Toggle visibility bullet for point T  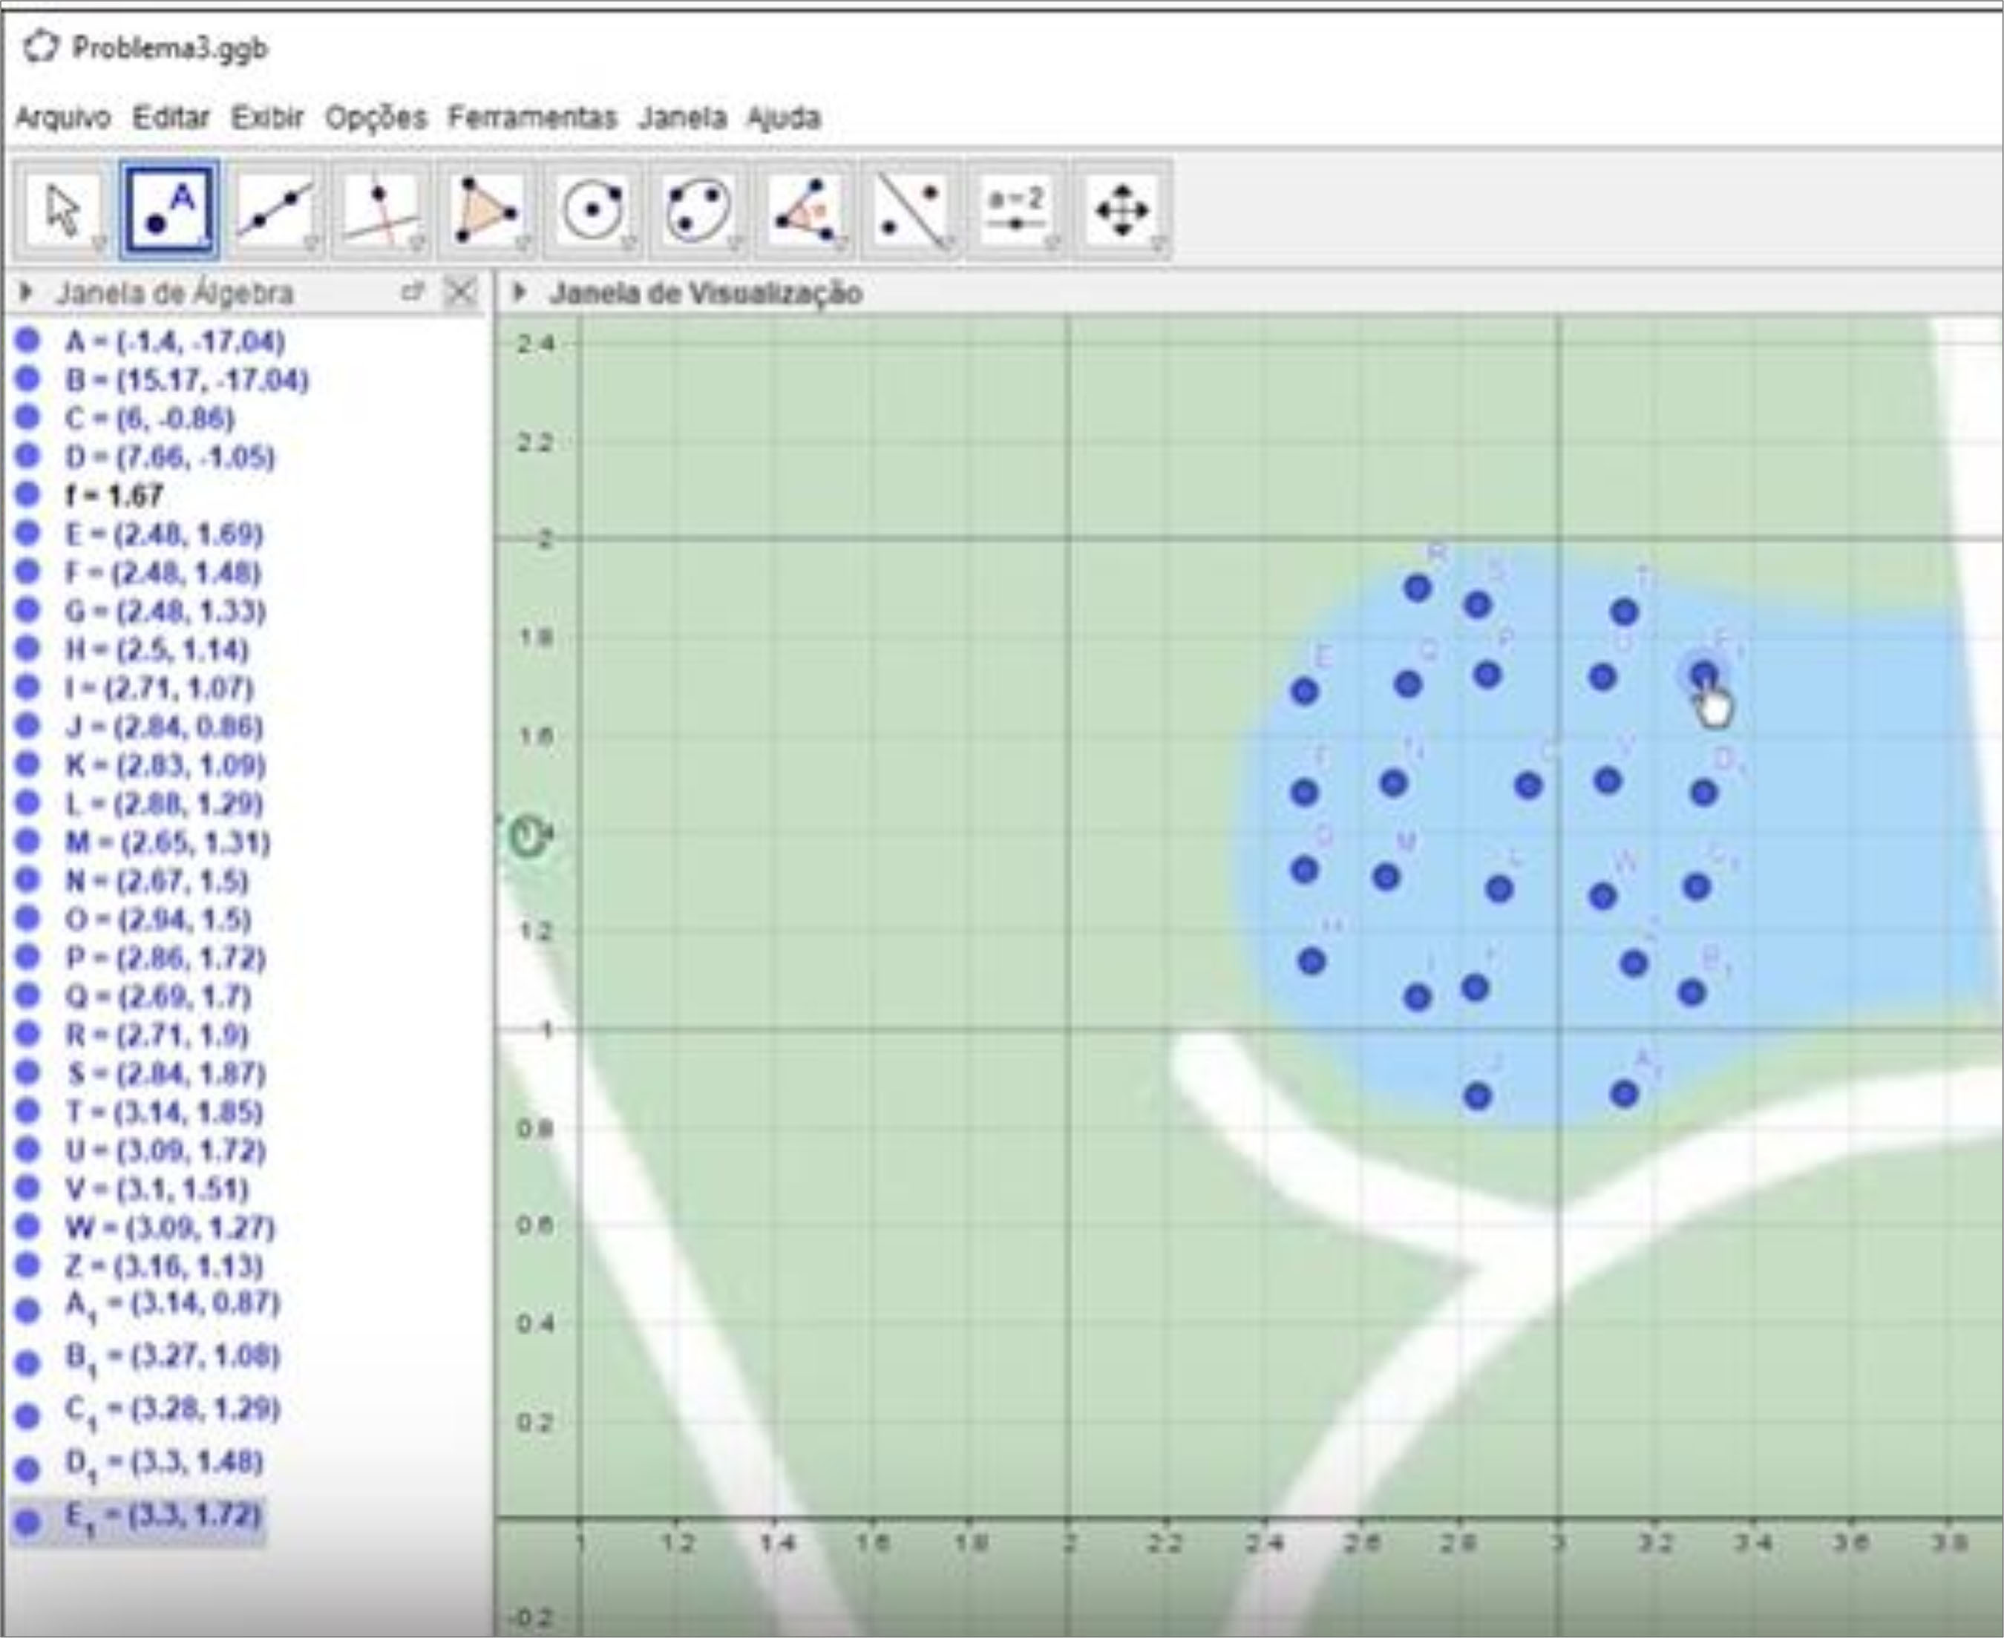click(x=28, y=1110)
